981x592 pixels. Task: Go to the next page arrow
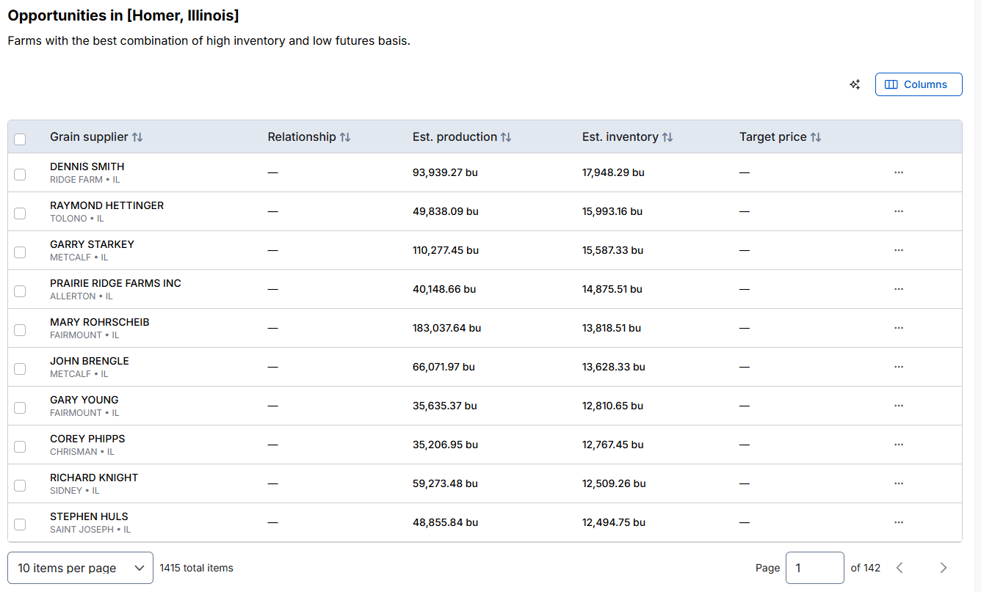click(x=944, y=568)
